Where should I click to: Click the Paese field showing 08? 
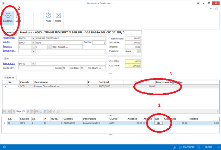point(66,68)
